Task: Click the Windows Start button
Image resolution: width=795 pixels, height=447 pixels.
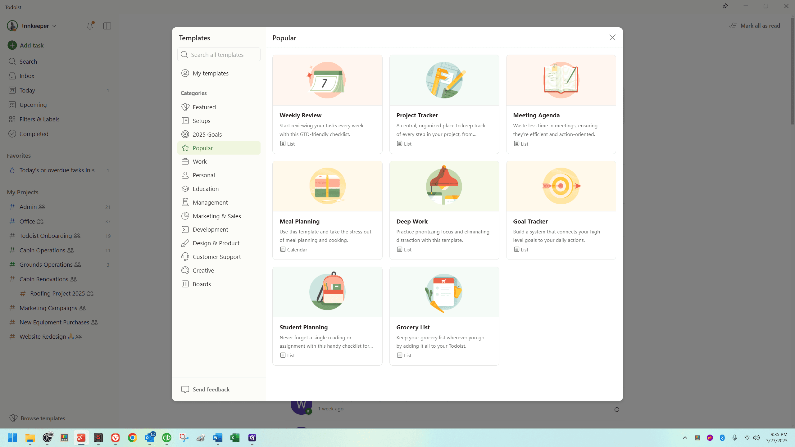Action: coord(13,438)
